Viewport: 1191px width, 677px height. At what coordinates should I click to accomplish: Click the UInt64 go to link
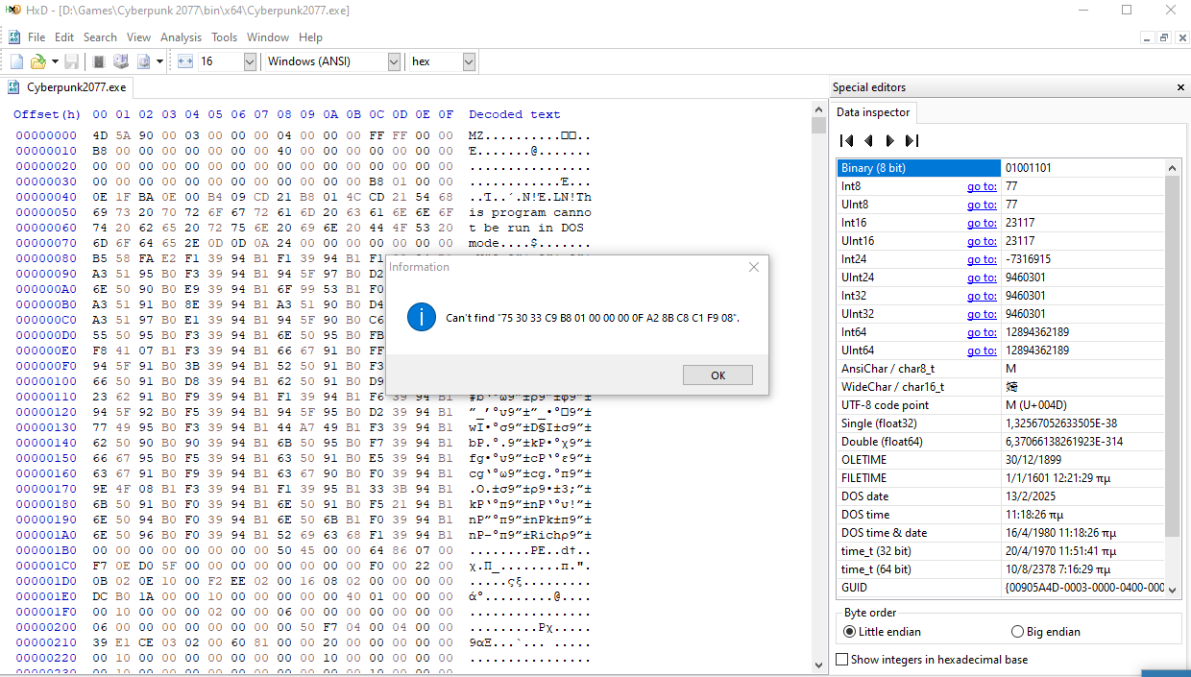(x=982, y=351)
